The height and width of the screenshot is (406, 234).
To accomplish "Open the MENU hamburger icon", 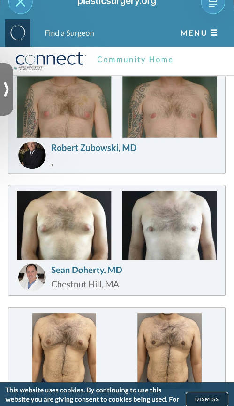I will 199,33.
